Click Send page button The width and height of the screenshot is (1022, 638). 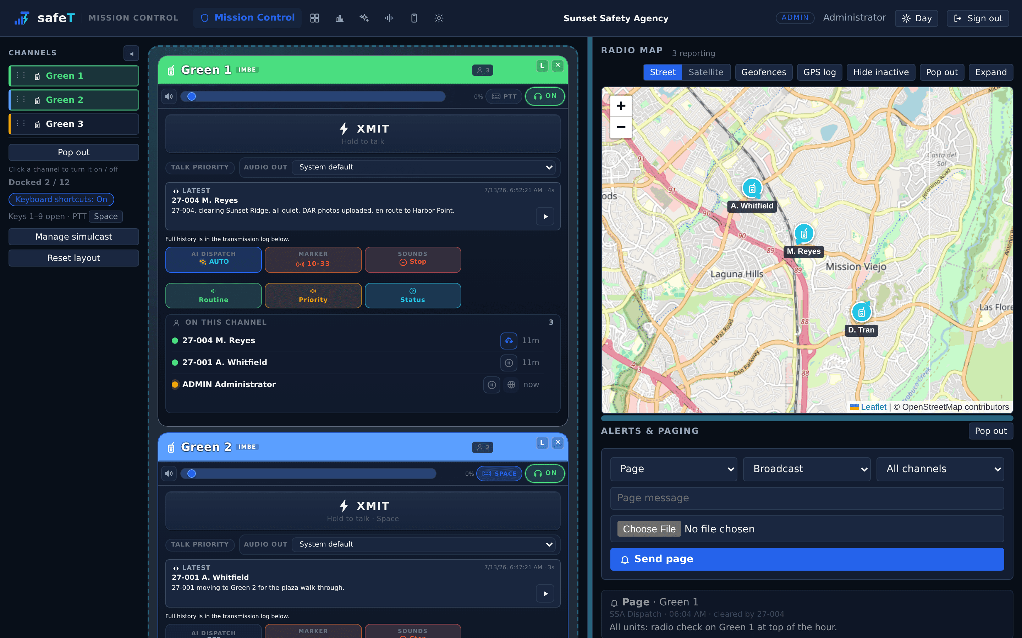coord(807,560)
